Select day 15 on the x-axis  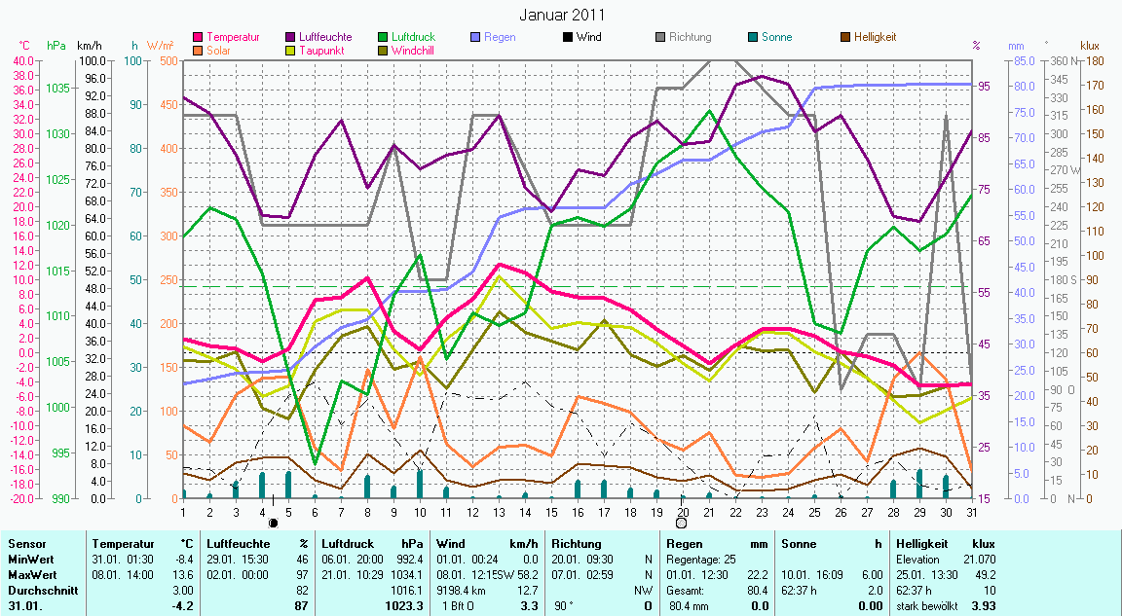[x=550, y=510]
